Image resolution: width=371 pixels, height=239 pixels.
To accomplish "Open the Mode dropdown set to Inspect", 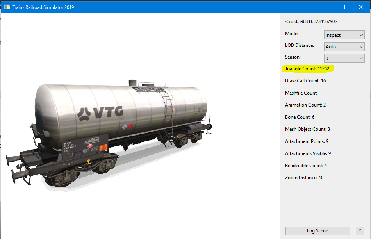I will click(344, 35).
